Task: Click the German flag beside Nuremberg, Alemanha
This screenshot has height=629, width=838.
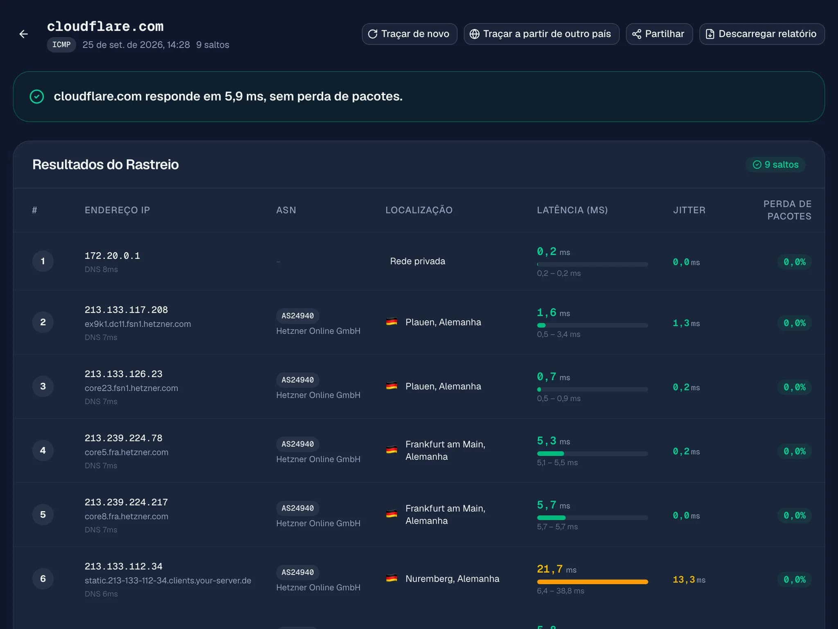Action: [392, 579]
